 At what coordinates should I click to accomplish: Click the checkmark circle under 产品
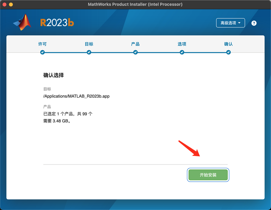coord(135,52)
